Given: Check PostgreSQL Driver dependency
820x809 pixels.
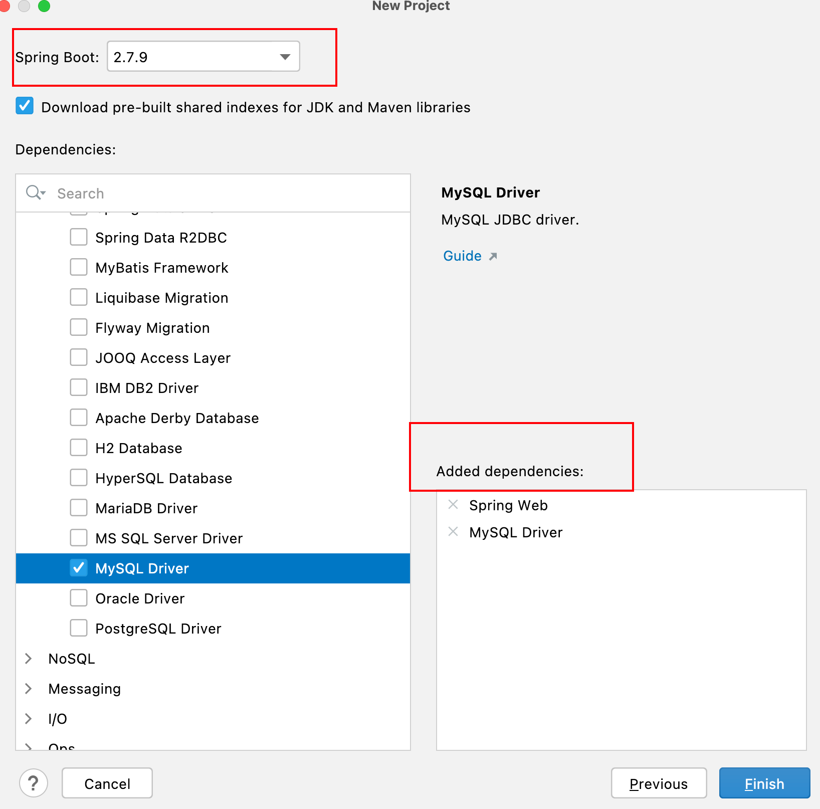Looking at the screenshot, I should (79, 628).
